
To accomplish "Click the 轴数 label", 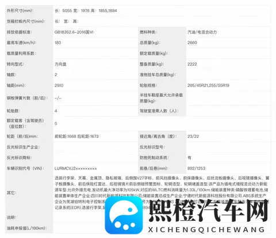I will point(11,75).
